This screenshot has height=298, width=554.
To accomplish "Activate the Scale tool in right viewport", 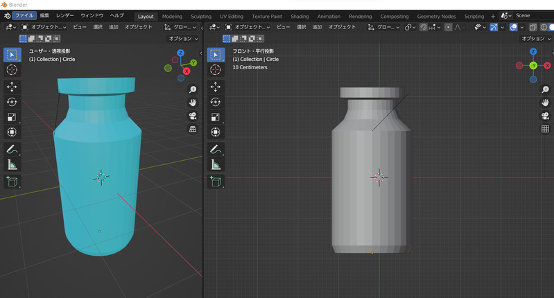I will pyautogui.click(x=215, y=117).
